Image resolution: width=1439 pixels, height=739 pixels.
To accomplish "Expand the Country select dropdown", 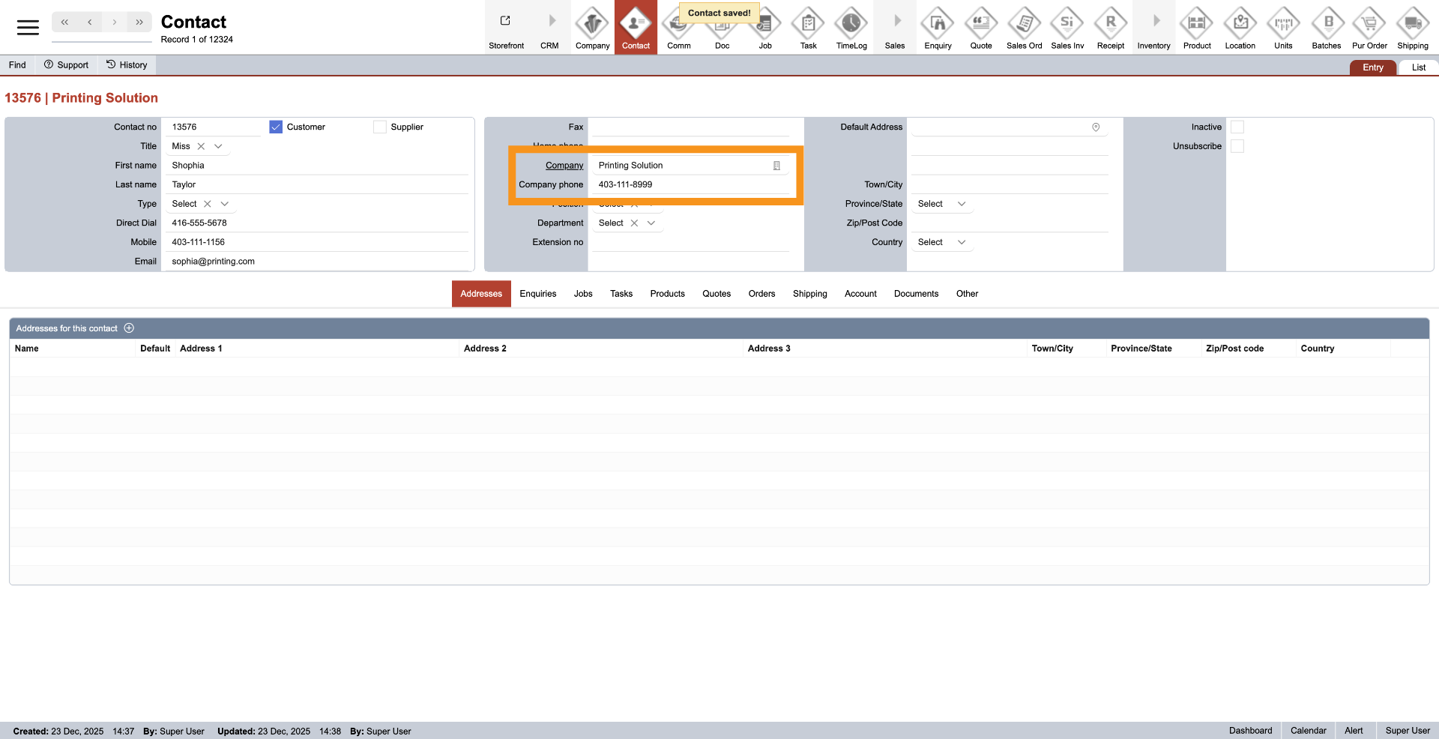I will pyautogui.click(x=962, y=242).
